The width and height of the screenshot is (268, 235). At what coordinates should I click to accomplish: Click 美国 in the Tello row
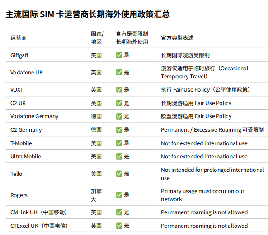click(96, 174)
